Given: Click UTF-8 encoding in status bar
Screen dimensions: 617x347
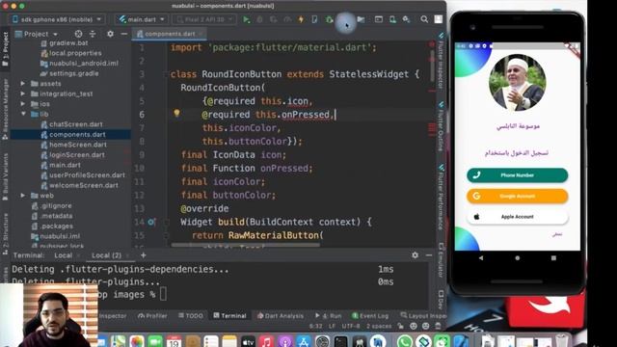Looking at the screenshot, I should coord(350,326).
